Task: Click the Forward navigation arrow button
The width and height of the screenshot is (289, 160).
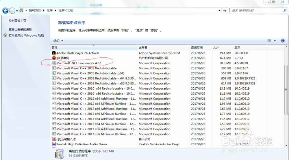Action: [12, 11]
